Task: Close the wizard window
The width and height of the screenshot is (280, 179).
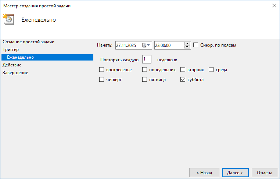Action: (274, 6)
